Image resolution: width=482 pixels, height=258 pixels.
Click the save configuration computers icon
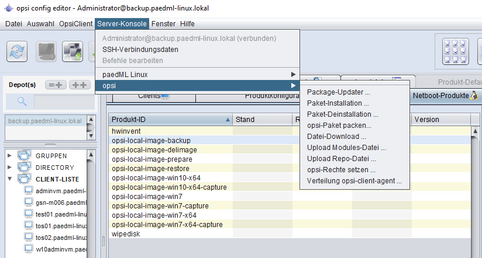tap(73, 51)
